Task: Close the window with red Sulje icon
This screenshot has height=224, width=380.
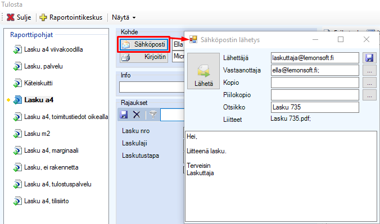Action: 19,17
